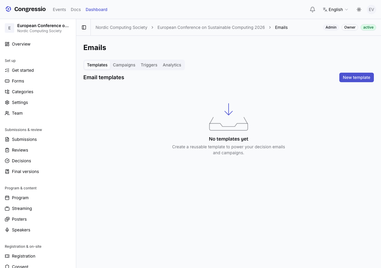The width and height of the screenshot is (381, 268).
Task: Click the translate language icon
Action: (325, 10)
